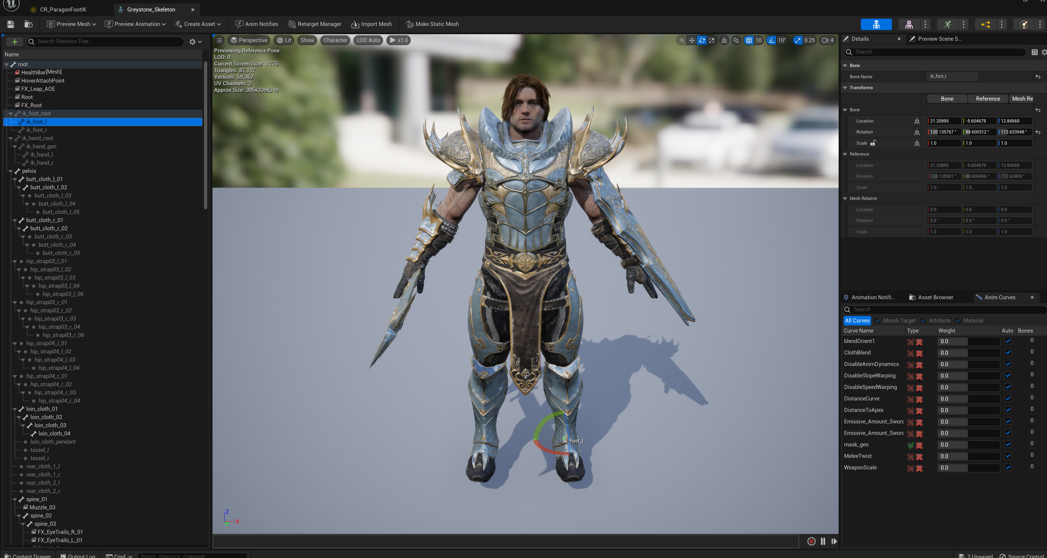
Task: Uncheck the Morph Target filter
Action: 878,320
